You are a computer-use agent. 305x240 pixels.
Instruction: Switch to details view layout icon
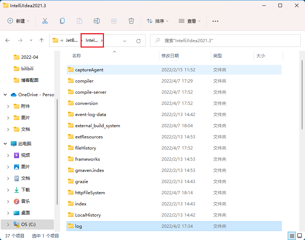click(x=292, y=236)
